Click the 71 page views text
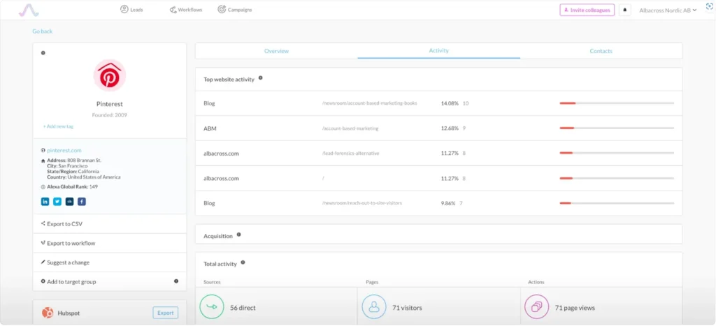Viewport: 716px width, 326px height. click(x=575, y=308)
